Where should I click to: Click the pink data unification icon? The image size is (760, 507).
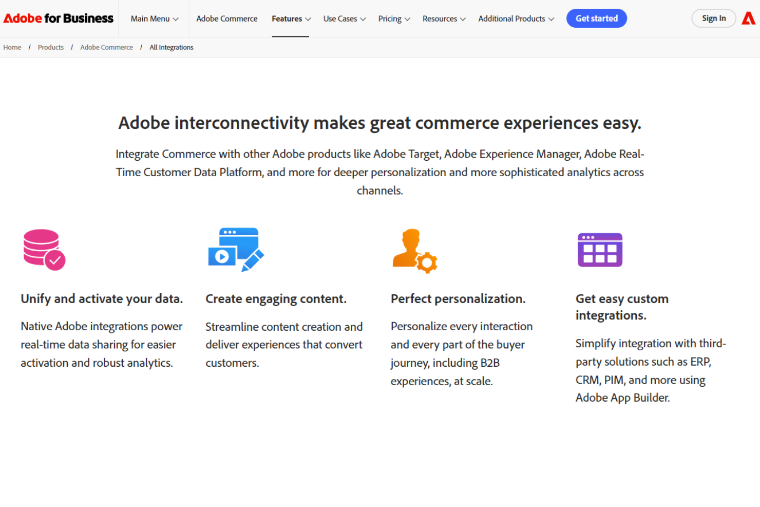pos(44,250)
